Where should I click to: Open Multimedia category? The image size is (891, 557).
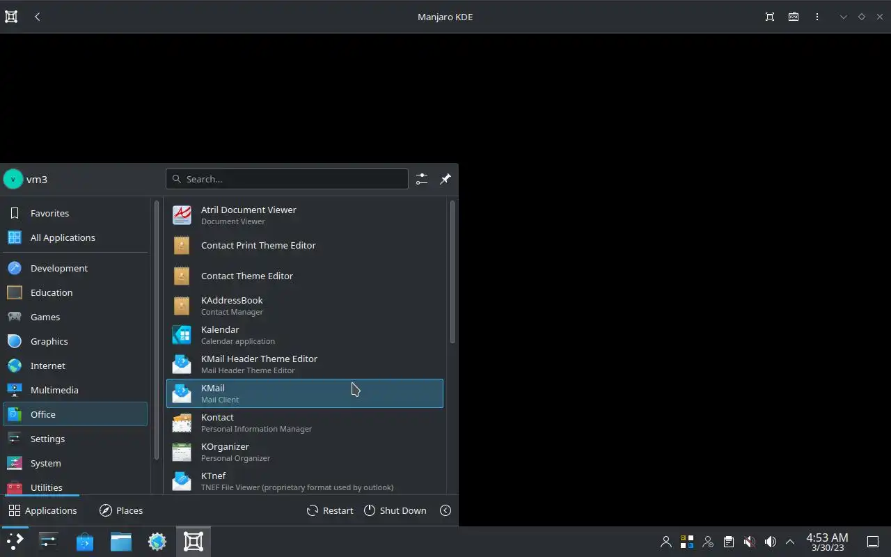click(x=75, y=390)
